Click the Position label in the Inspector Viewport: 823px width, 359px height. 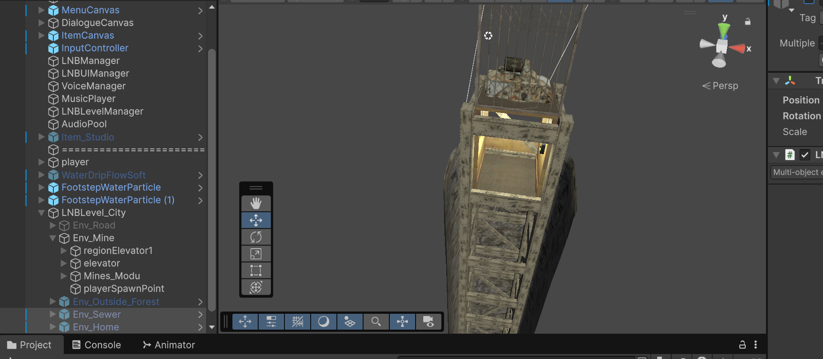click(801, 100)
